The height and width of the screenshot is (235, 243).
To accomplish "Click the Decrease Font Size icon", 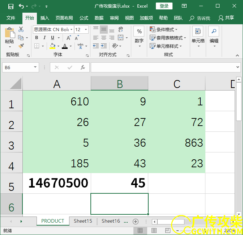I will 77,38.
